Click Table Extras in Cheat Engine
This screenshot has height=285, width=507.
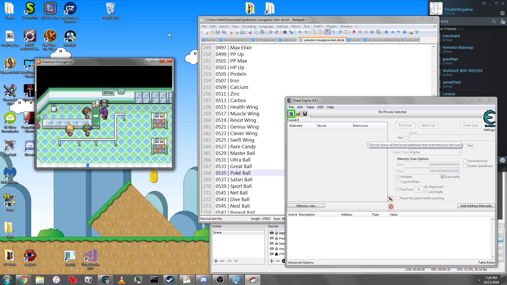click(486, 263)
